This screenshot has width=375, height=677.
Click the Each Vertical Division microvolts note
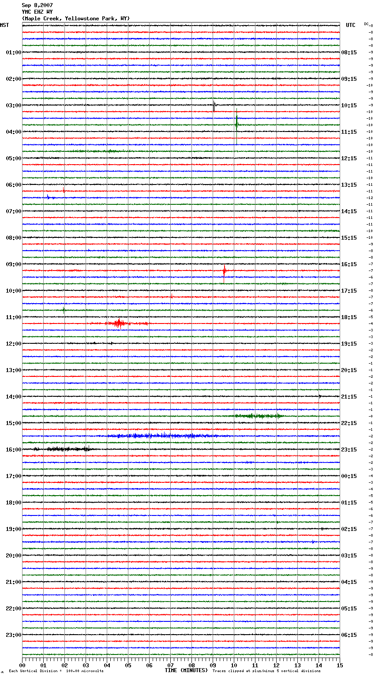(x=56, y=671)
